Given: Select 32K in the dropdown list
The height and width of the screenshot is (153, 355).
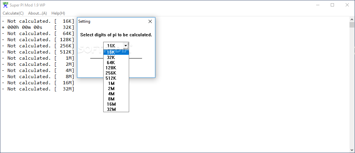Looking at the screenshot, I should pos(116,57).
